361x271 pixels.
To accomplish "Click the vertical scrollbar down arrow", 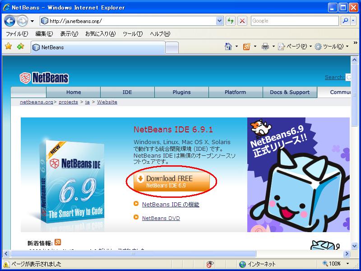I will [354, 246].
